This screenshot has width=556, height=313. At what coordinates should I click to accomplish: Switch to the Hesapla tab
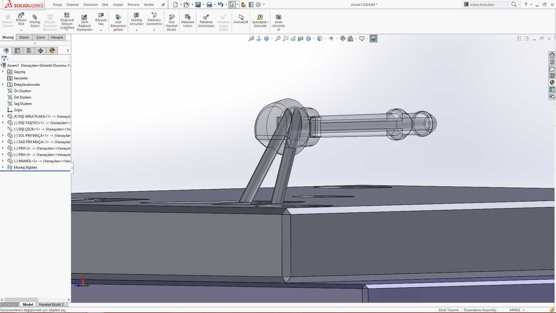(x=57, y=37)
